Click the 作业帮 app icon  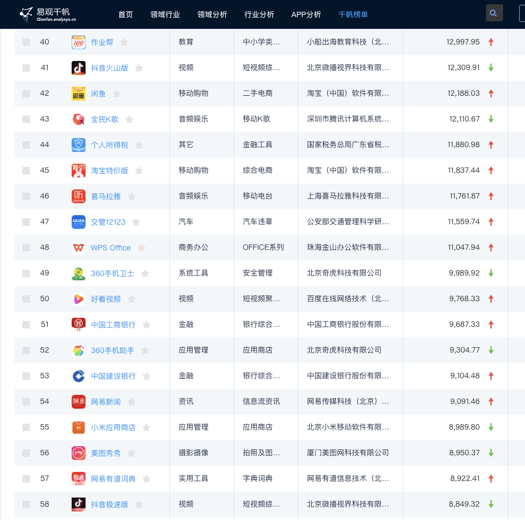pos(79,42)
